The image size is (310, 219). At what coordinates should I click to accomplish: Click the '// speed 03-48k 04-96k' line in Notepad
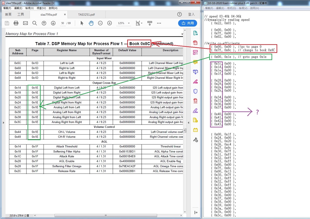223,16
